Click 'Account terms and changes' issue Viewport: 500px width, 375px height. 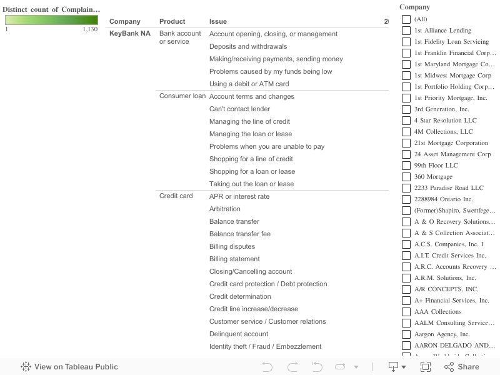(x=252, y=96)
